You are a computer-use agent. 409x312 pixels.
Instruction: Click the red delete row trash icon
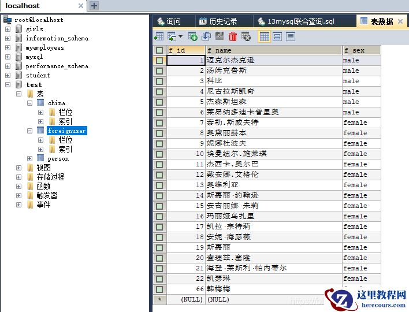click(x=233, y=36)
